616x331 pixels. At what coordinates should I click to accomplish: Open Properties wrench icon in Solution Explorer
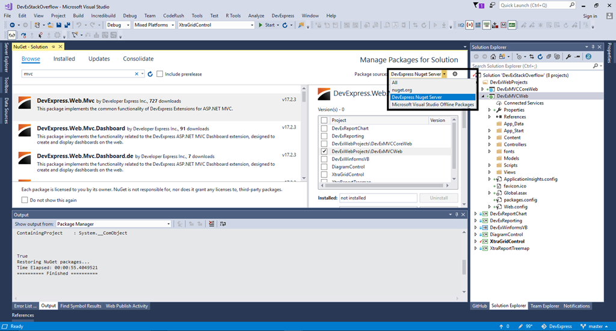(x=568, y=57)
